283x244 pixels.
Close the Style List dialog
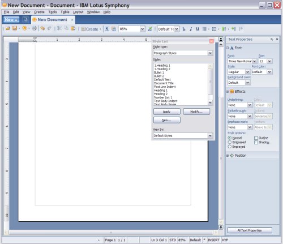(x=212, y=41)
